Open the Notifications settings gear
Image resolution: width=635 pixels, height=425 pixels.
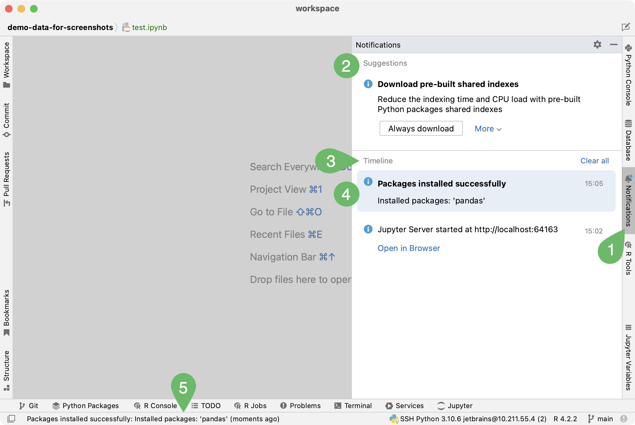pos(597,44)
